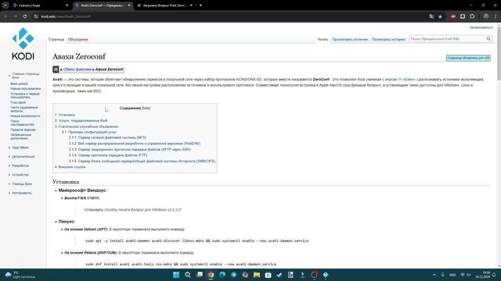
Task: Click the home icon in the breadcrumb
Action: pos(56,69)
